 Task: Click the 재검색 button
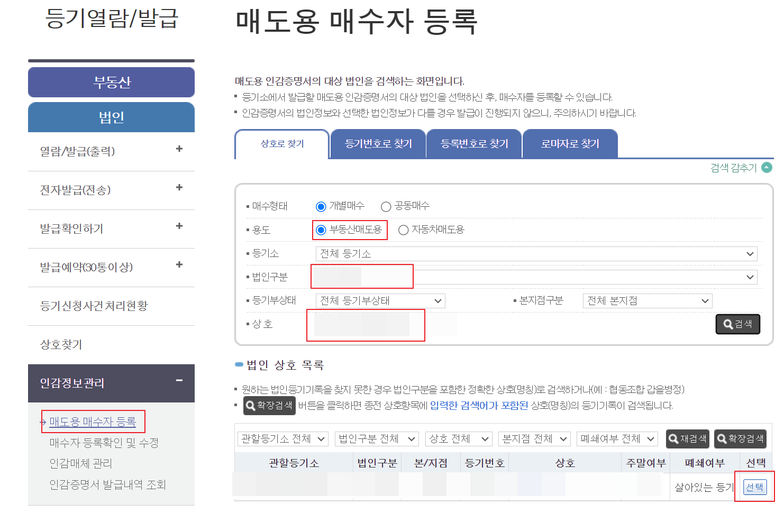[687, 439]
